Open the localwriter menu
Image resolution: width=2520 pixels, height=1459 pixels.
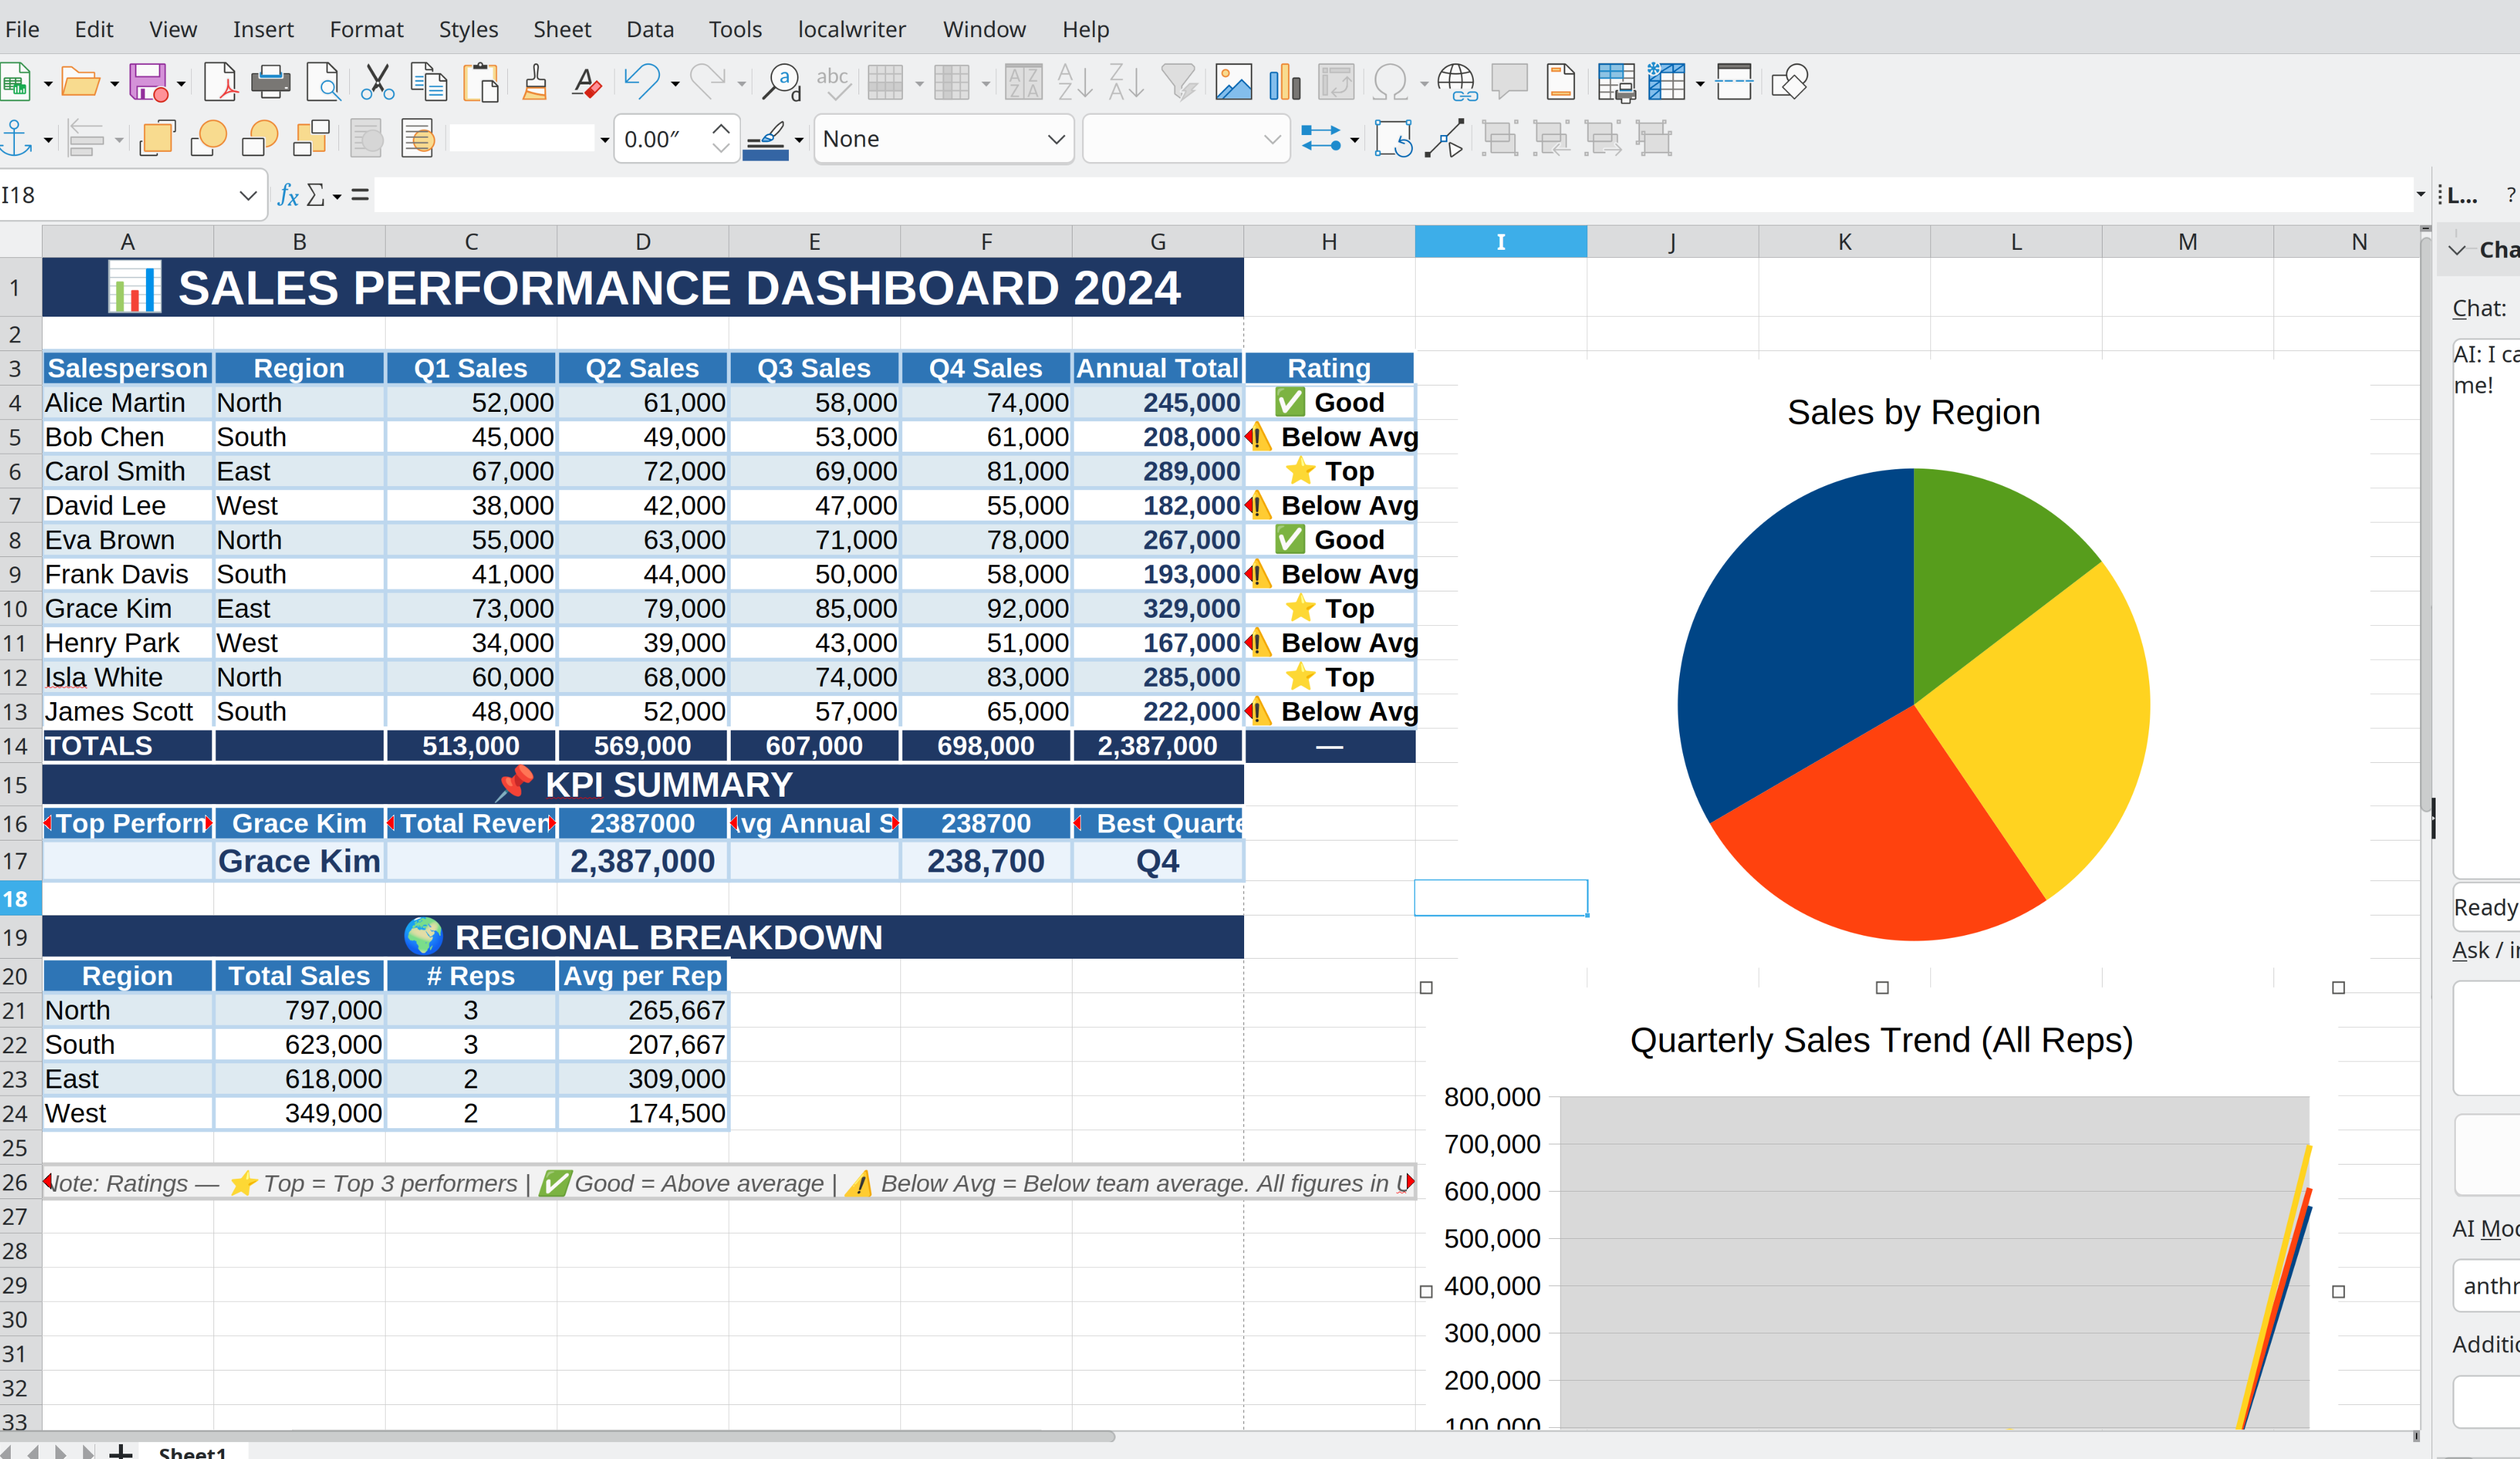click(851, 29)
